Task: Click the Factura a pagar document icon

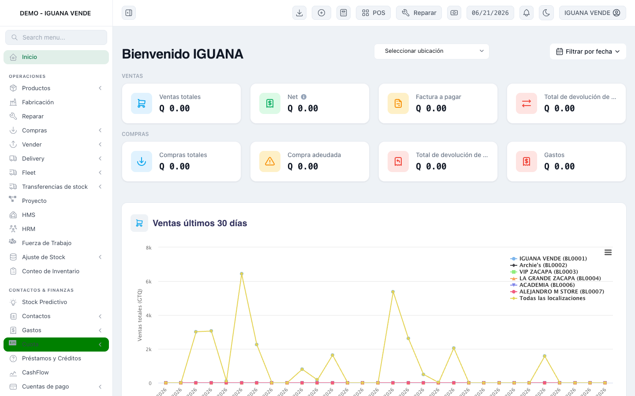Action: 398,103
